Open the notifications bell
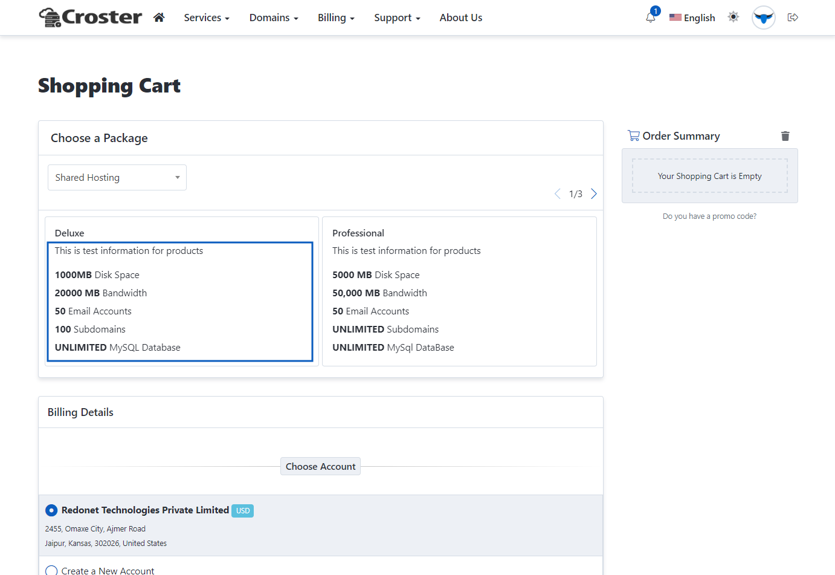This screenshot has width=835, height=575. [x=651, y=18]
